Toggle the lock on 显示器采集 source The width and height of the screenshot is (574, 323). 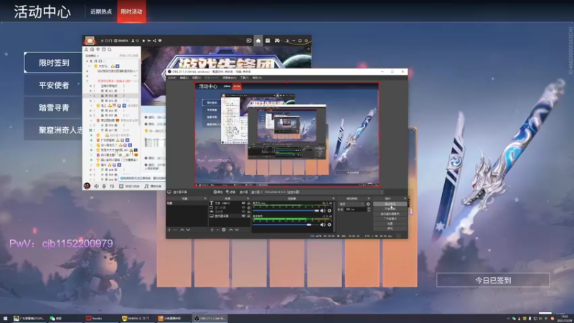tap(248, 216)
